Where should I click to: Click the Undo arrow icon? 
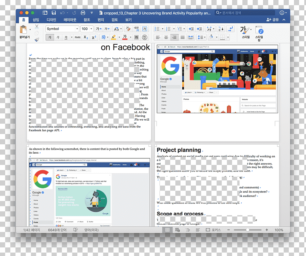coord(62,13)
